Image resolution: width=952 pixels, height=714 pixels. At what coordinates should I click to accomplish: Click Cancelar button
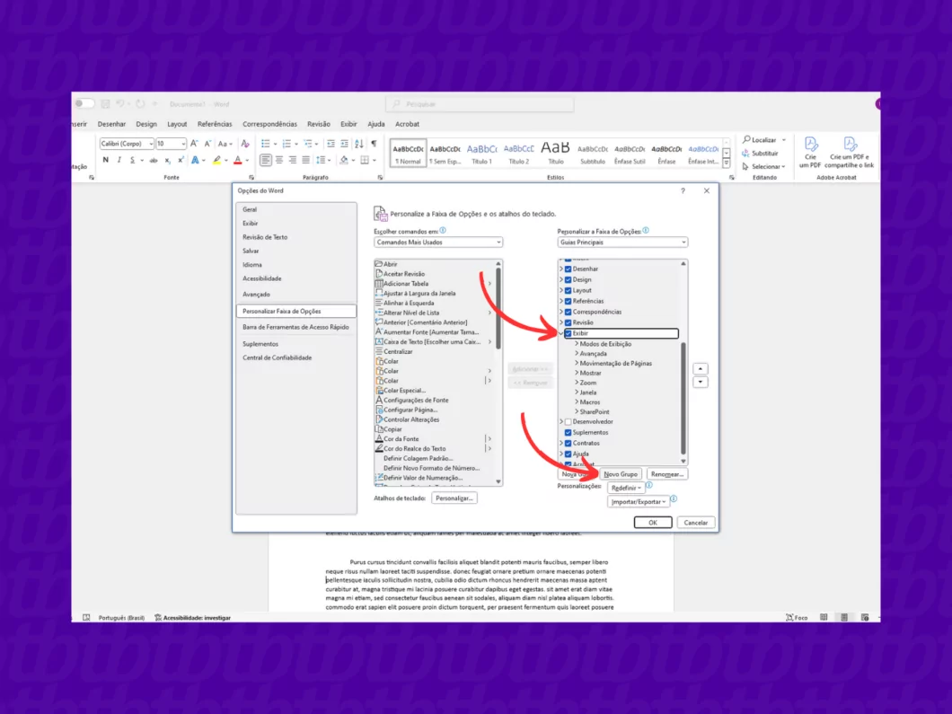coord(696,523)
